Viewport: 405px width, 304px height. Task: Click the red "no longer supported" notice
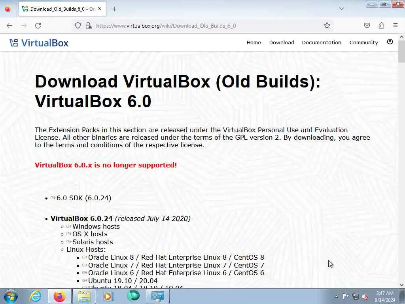click(106, 165)
